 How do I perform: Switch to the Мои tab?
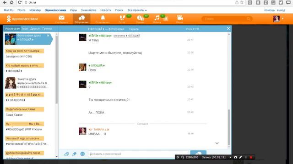(25, 29)
